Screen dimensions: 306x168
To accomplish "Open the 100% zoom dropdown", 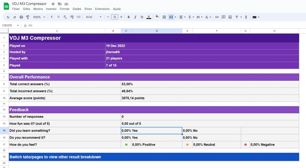I will click(39, 17).
